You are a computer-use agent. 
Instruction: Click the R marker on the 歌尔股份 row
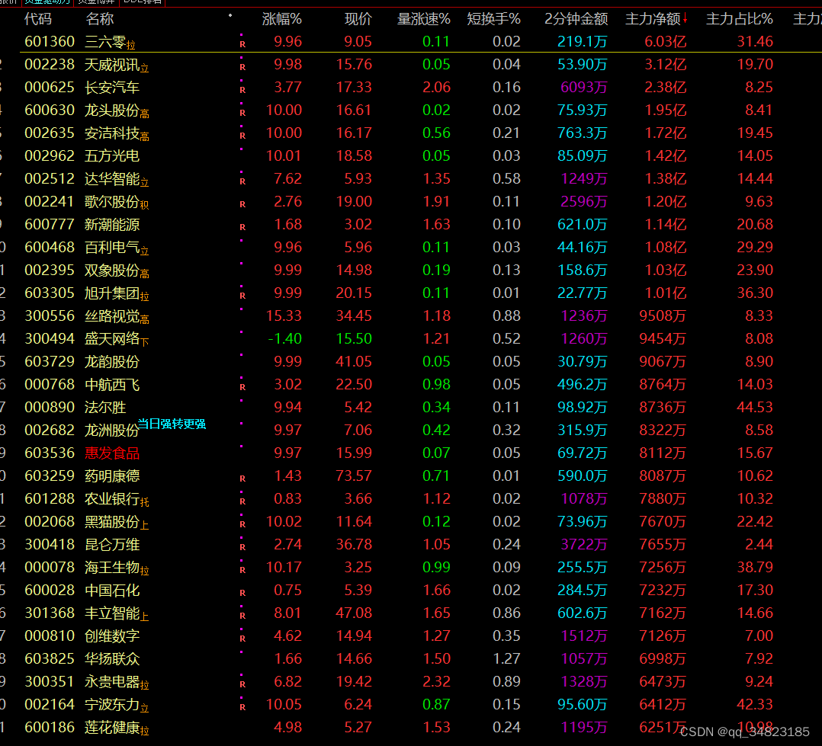click(242, 204)
